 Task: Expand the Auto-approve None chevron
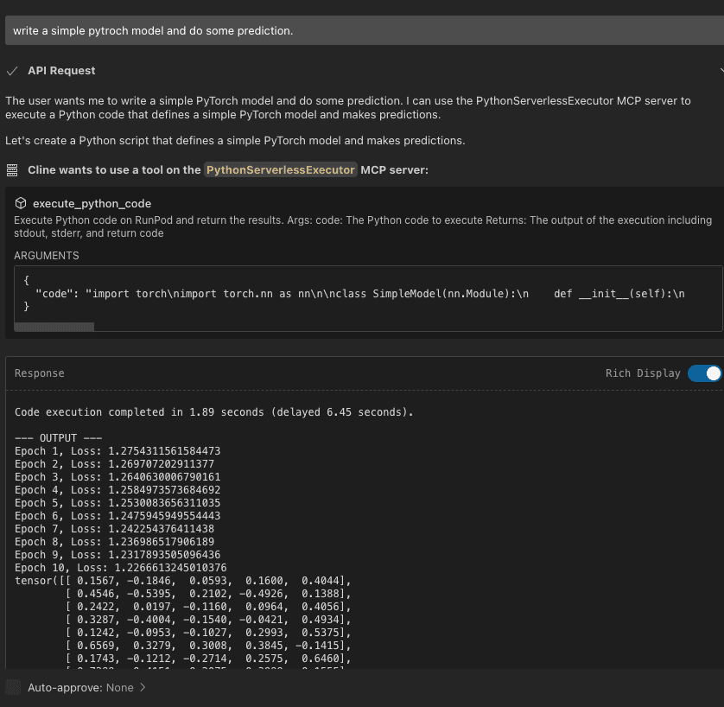coord(143,687)
